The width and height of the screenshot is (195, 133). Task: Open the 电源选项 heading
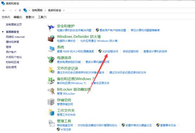click(64, 58)
